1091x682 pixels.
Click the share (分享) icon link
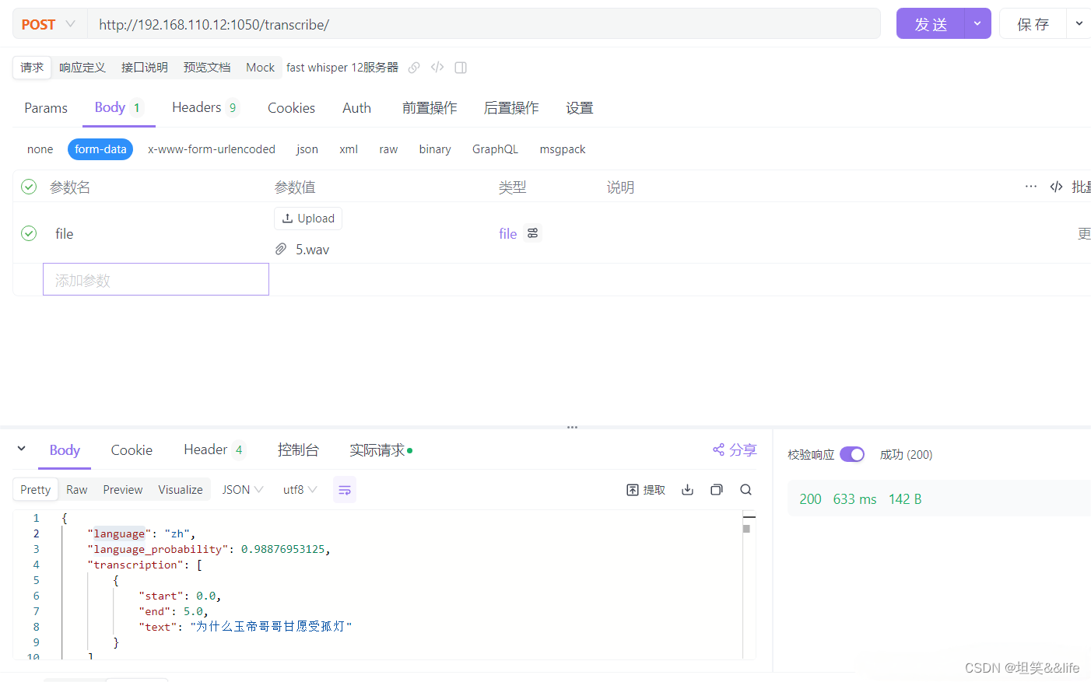click(735, 450)
